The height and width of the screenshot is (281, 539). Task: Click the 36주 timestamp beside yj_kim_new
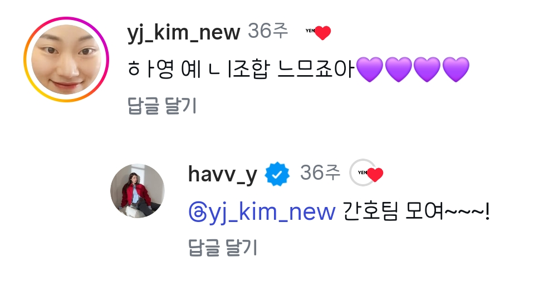[268, 31]
